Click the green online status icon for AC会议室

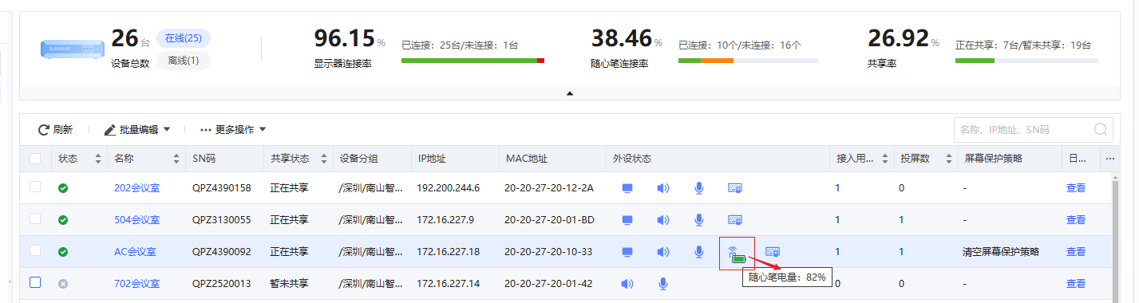(63, 252)
